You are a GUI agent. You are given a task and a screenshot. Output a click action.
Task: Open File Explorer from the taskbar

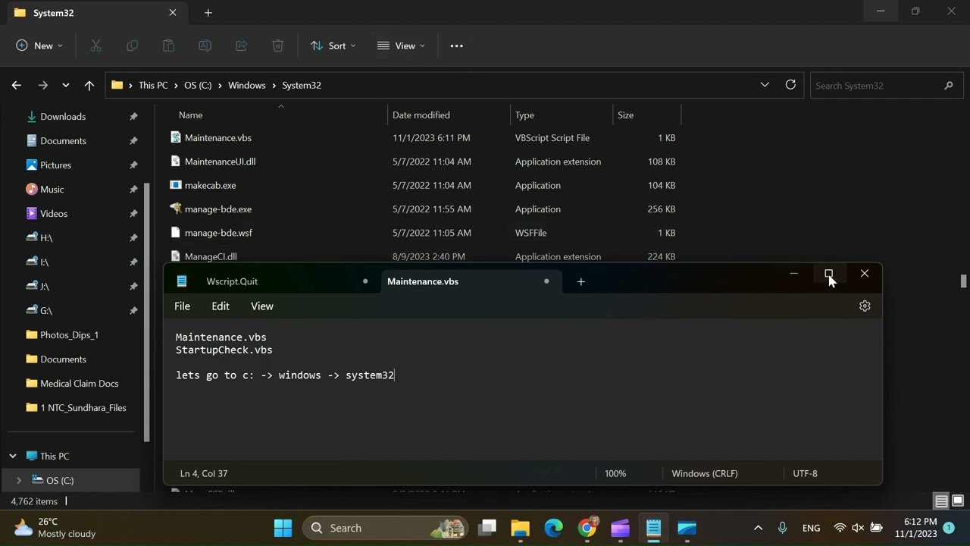[520, 528]
